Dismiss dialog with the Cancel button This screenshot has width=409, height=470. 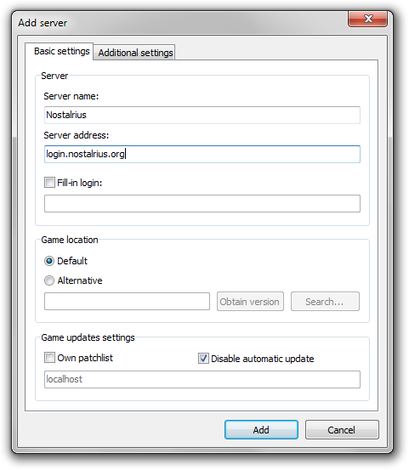(342, 429)
